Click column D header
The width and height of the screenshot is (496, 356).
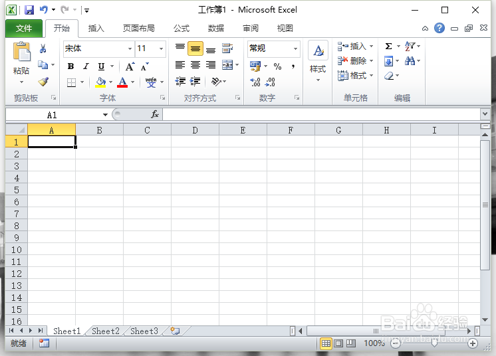(x=195, y=130)
